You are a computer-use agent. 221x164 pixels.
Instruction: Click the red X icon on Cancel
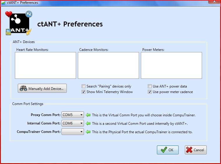(x=189, y=150)
